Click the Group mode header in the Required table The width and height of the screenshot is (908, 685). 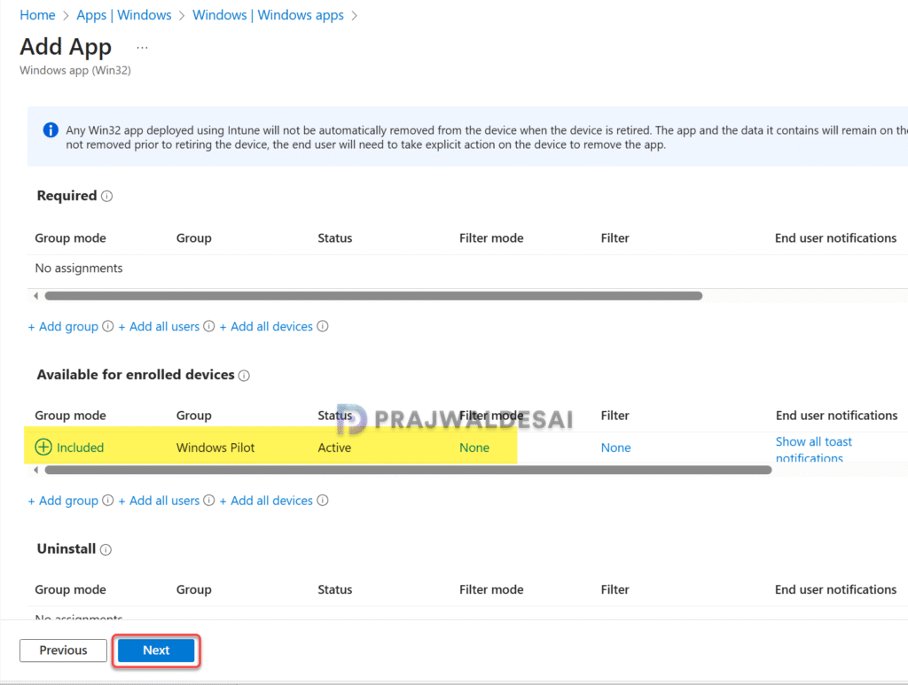point(70,237)
